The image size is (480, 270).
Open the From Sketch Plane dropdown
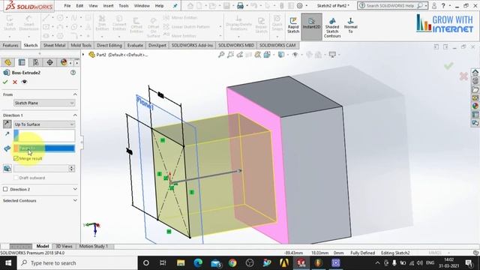[x=44, y=103]
